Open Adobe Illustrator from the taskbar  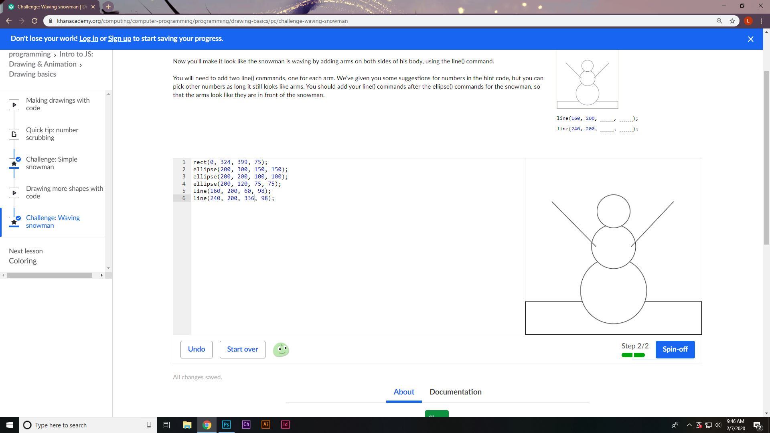pos(265,425)
